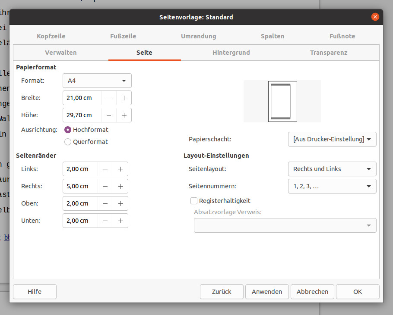393x315 pixels.
Task: Decrease the Breite value with minus button
Action: point(109,98)
